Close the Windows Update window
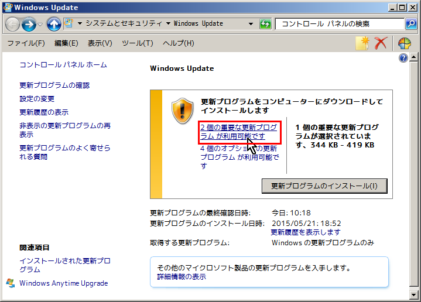Screen dimensions: 421x302 click(x=413, y=8)
